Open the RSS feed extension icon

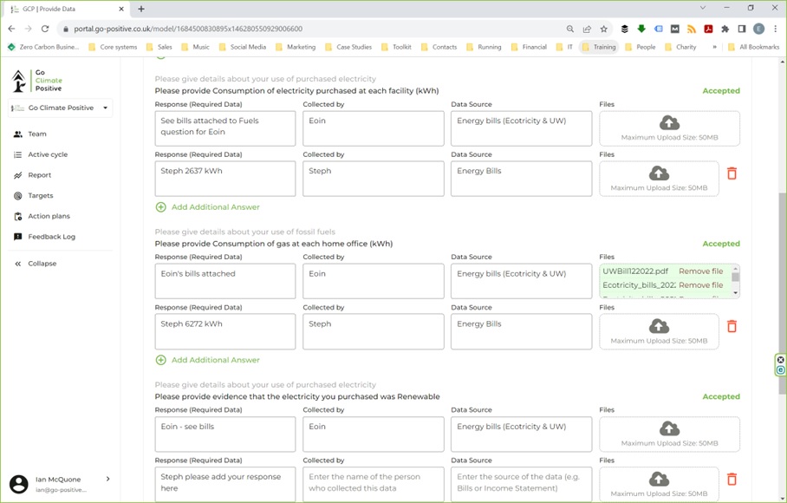pos(691,29)
